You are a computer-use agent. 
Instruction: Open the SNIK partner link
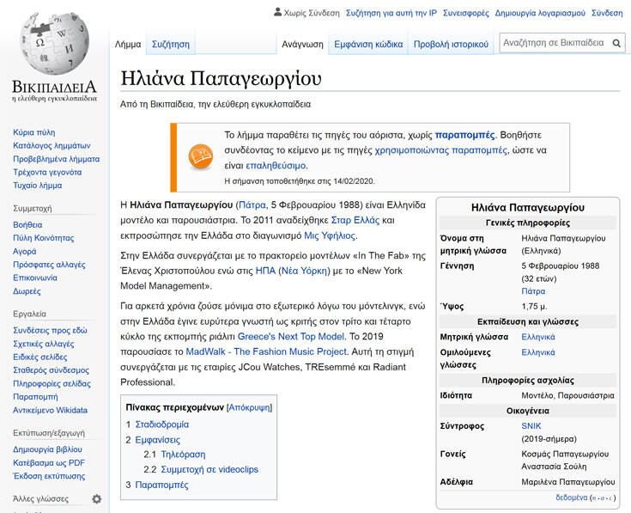(x=531, y=426)
